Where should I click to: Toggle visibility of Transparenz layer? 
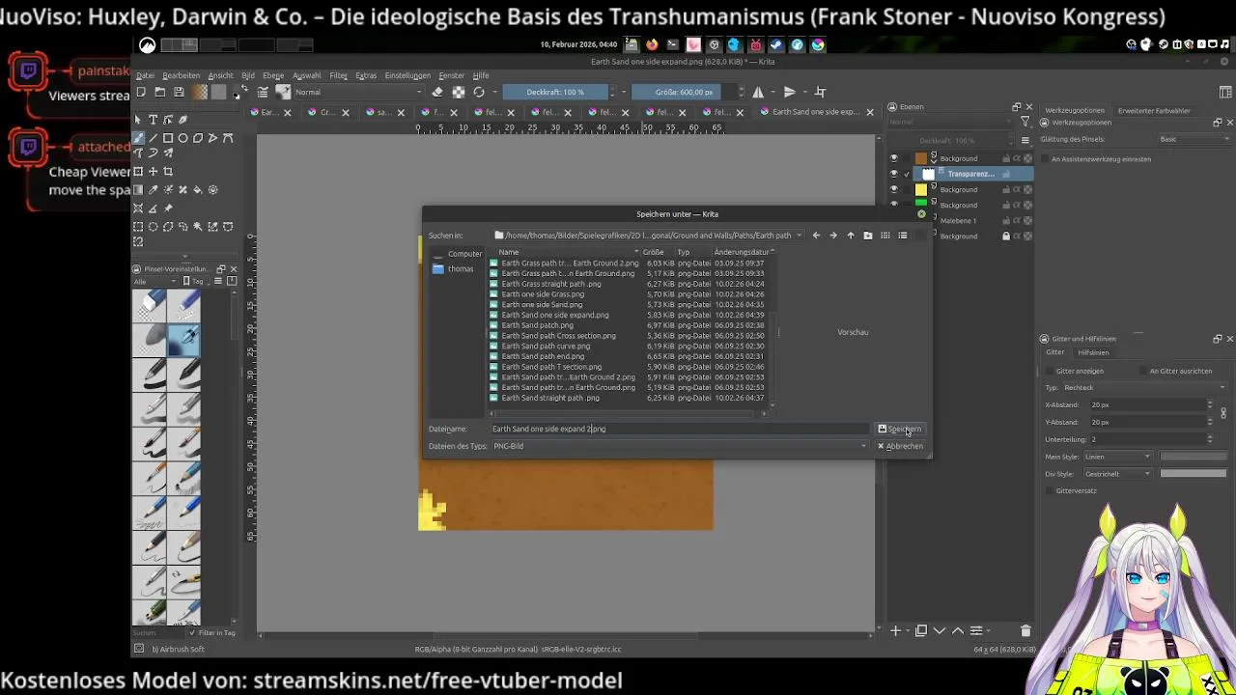[x=893, y=174]
